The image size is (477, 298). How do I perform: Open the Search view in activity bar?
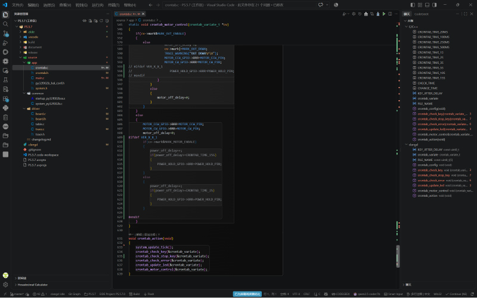(5, 24)
